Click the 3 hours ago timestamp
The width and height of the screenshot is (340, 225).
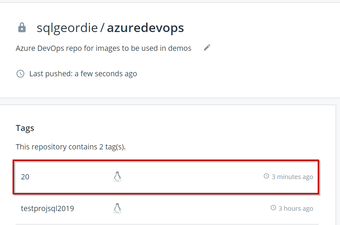pyautogui.click(x=296, y=209)
